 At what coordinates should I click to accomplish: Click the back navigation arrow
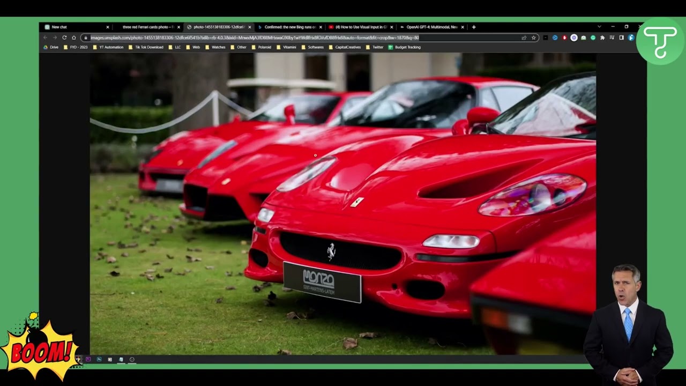tap(45, 38)
